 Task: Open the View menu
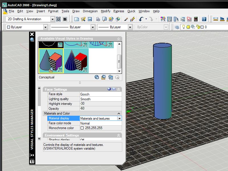point(30,11)
